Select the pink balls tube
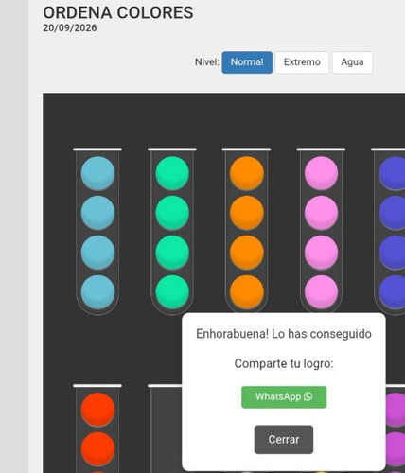405x473 pixels. coord(321,231)
